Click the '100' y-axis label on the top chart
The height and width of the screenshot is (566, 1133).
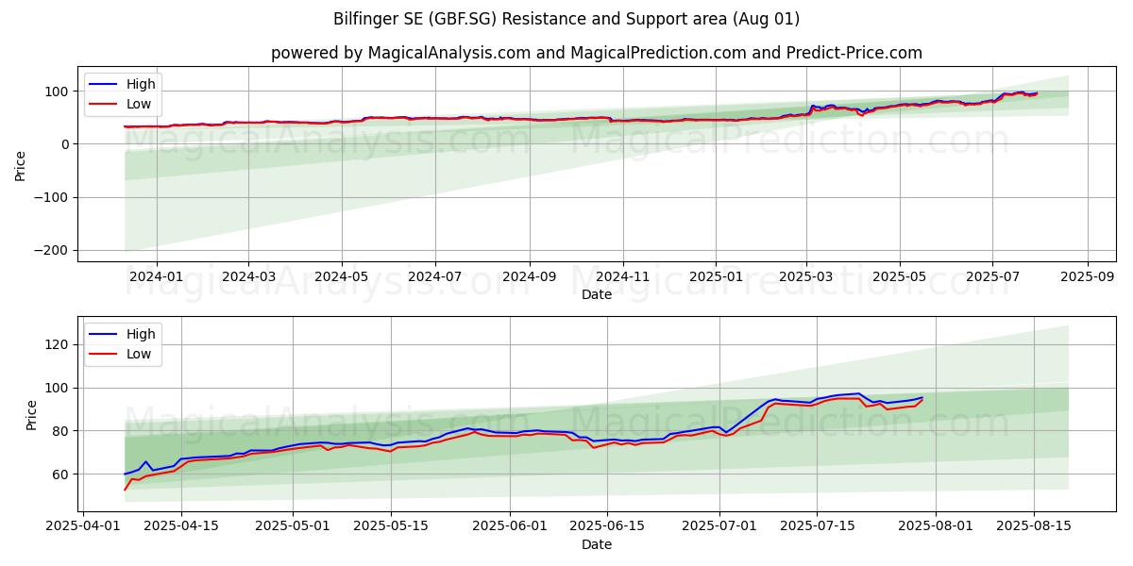59,92
